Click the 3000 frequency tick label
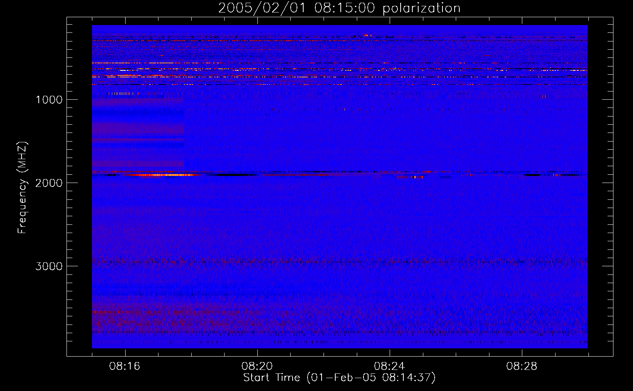The width and height of the screenshot is (633, 391). tap(49, 266)
